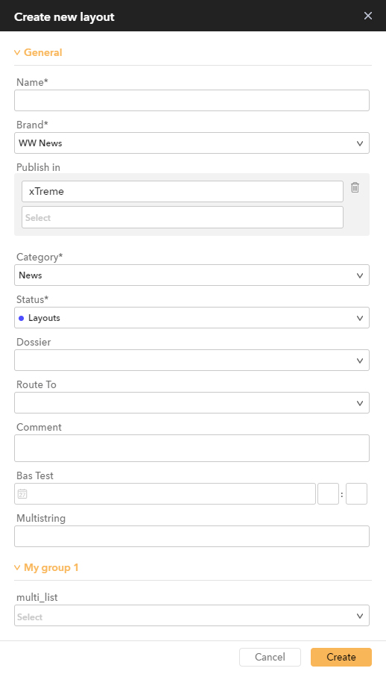This screenshot has height=674, width=386.
Task: Click the multi_list label
Action: pos(37,597)
